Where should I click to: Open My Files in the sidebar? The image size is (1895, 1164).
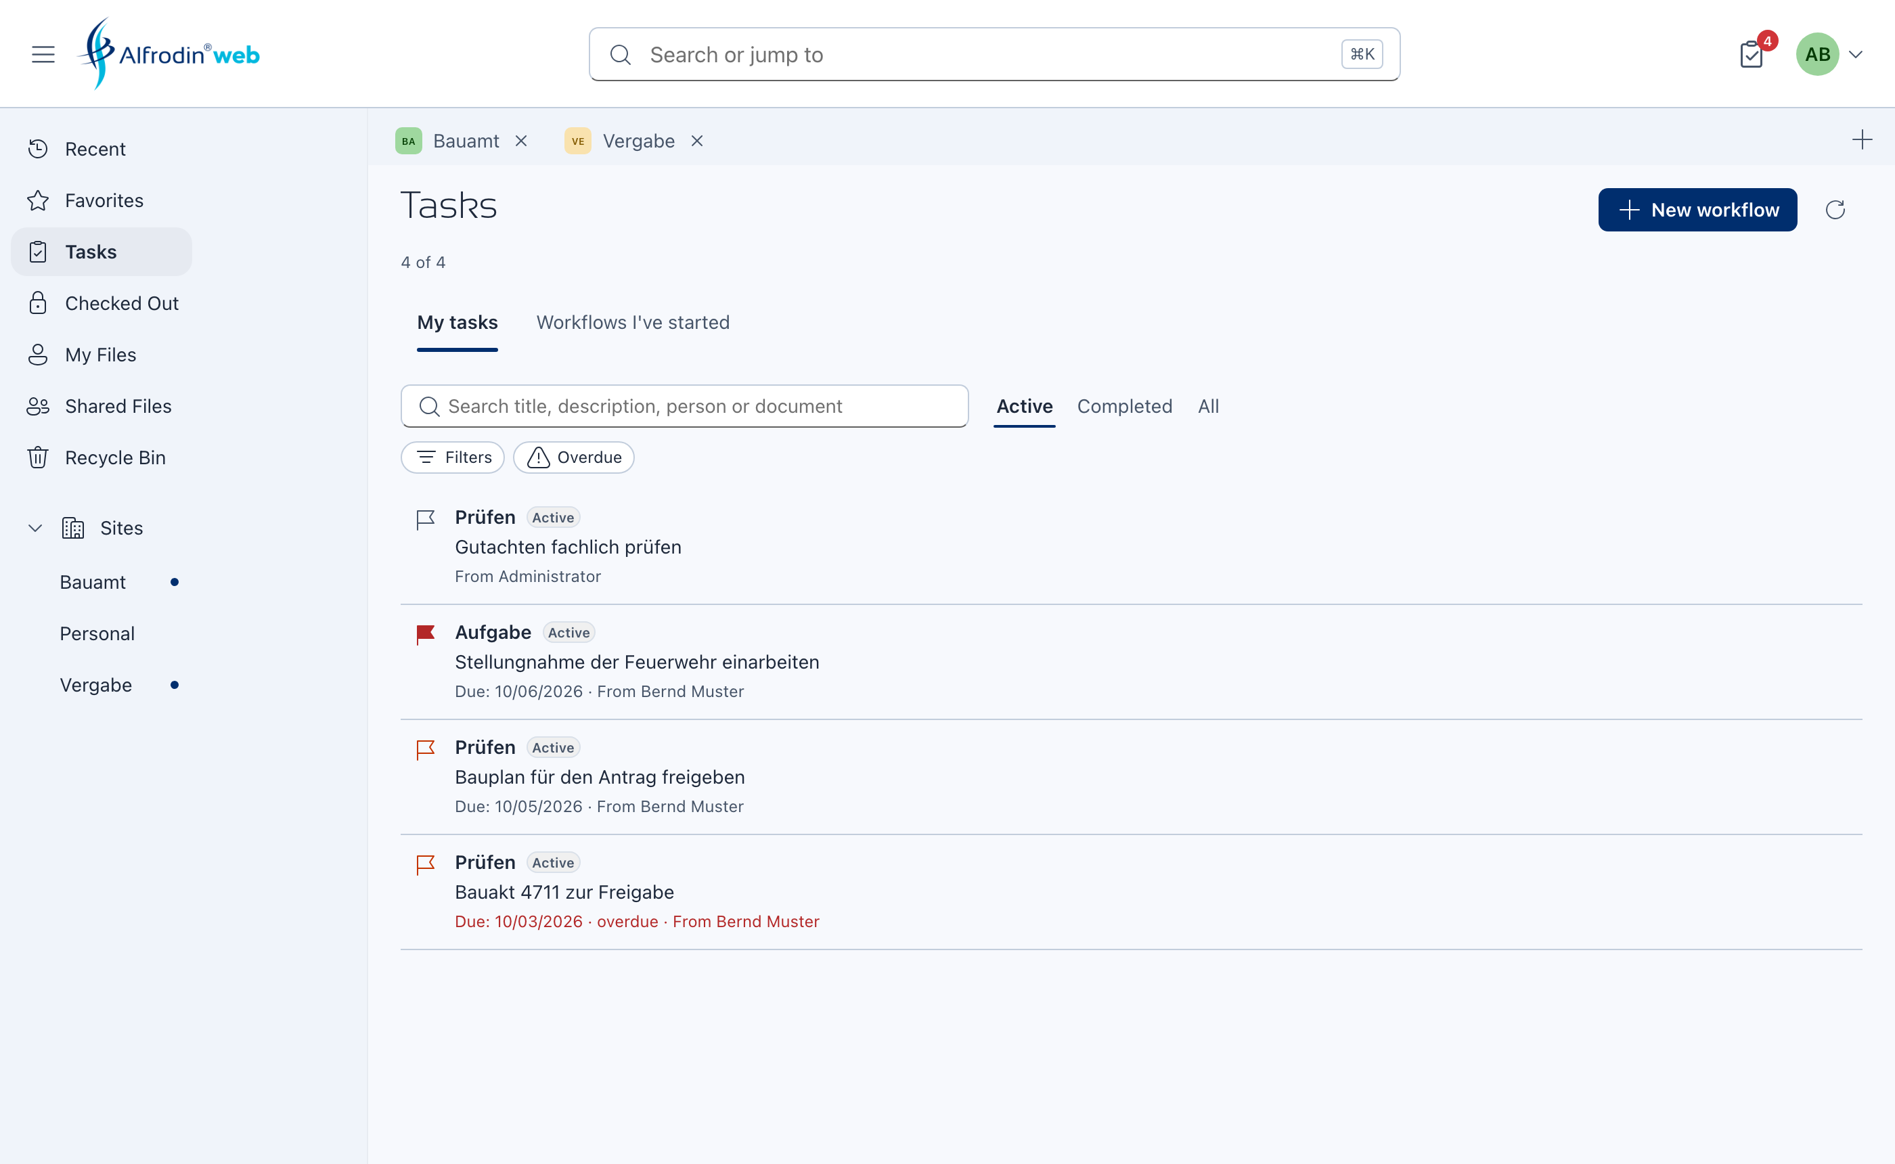tap(102, 355)
